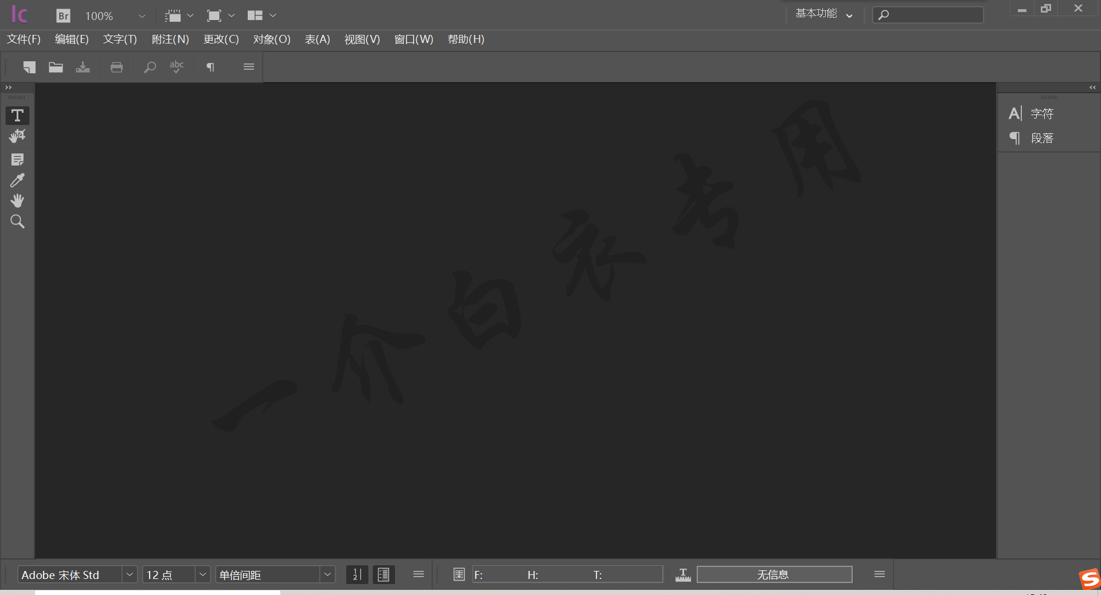This screenshot has width=1101, height=595.
Task: Select the Hand tool
Action: 17,200
